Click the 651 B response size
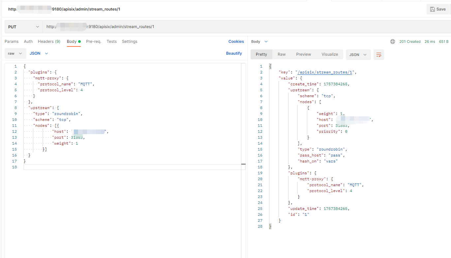This screenshot has height=258, width=451. [443, 42]
